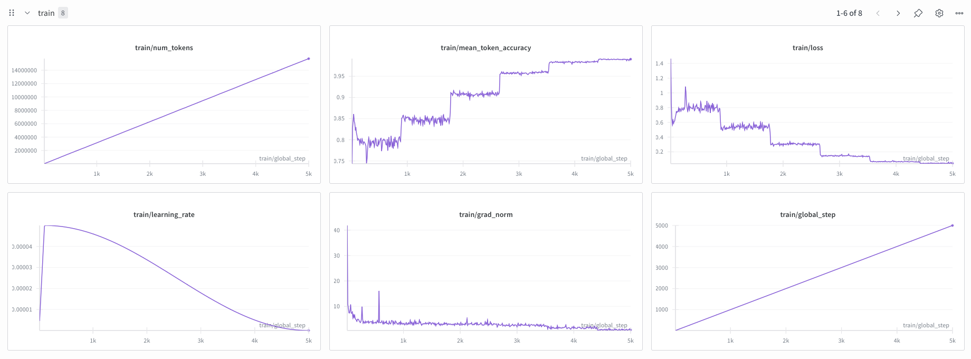Screen dimensions: 971x359
Task: Click the previous page arrow
Action: click(x=878, y=13)
